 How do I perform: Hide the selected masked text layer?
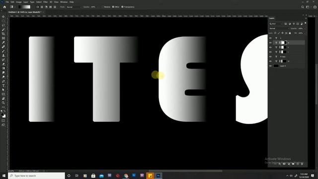[x=270, y=43]
